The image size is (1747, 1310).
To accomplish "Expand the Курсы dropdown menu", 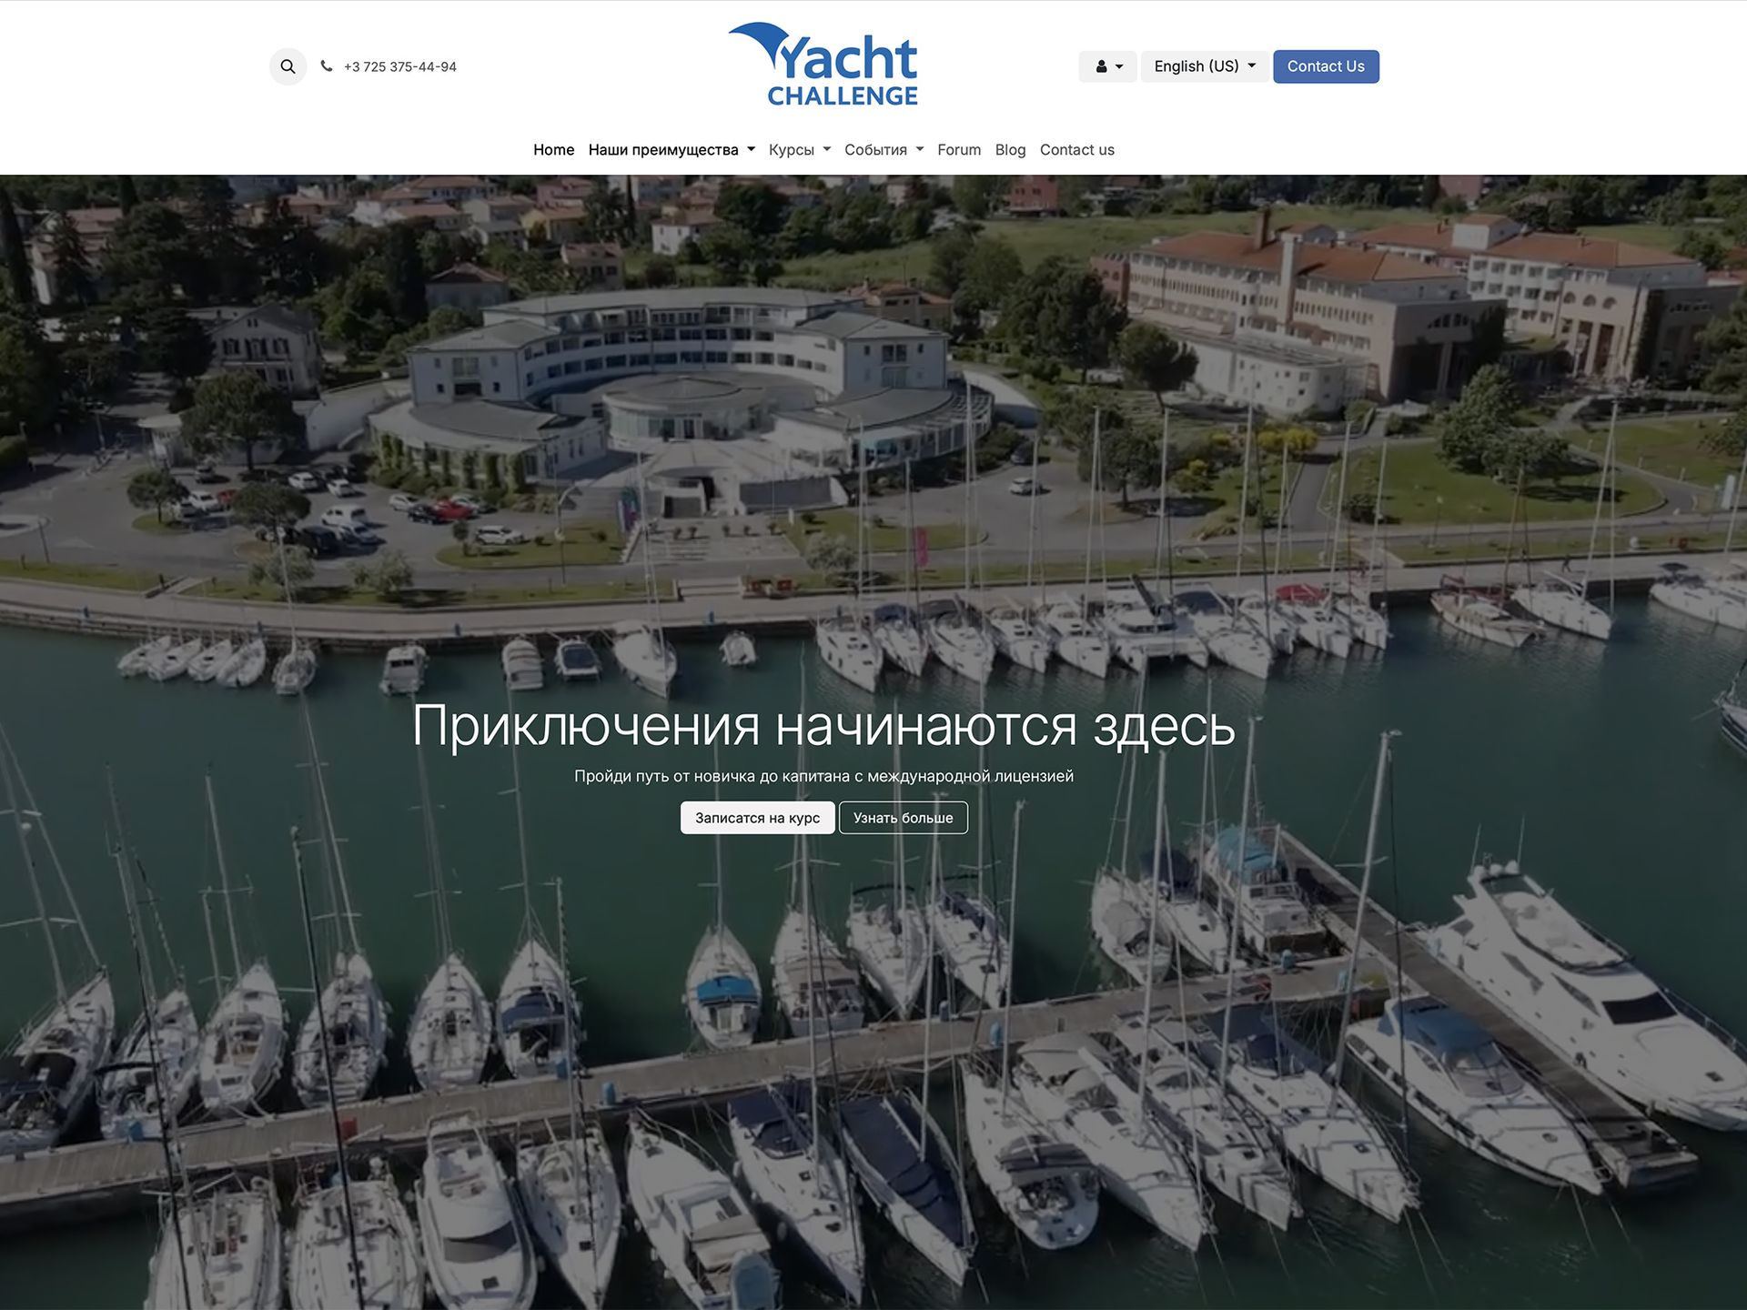I will tap(799, 150).
